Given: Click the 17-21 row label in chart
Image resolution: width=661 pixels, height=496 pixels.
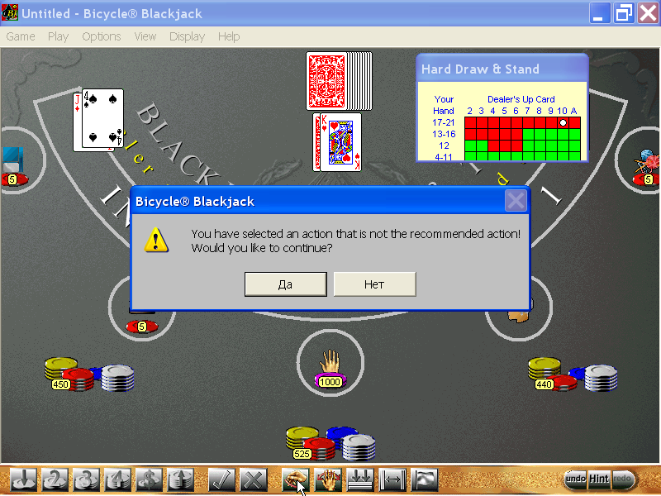Looking at the screenshot, I should click(x=444, y=122).
